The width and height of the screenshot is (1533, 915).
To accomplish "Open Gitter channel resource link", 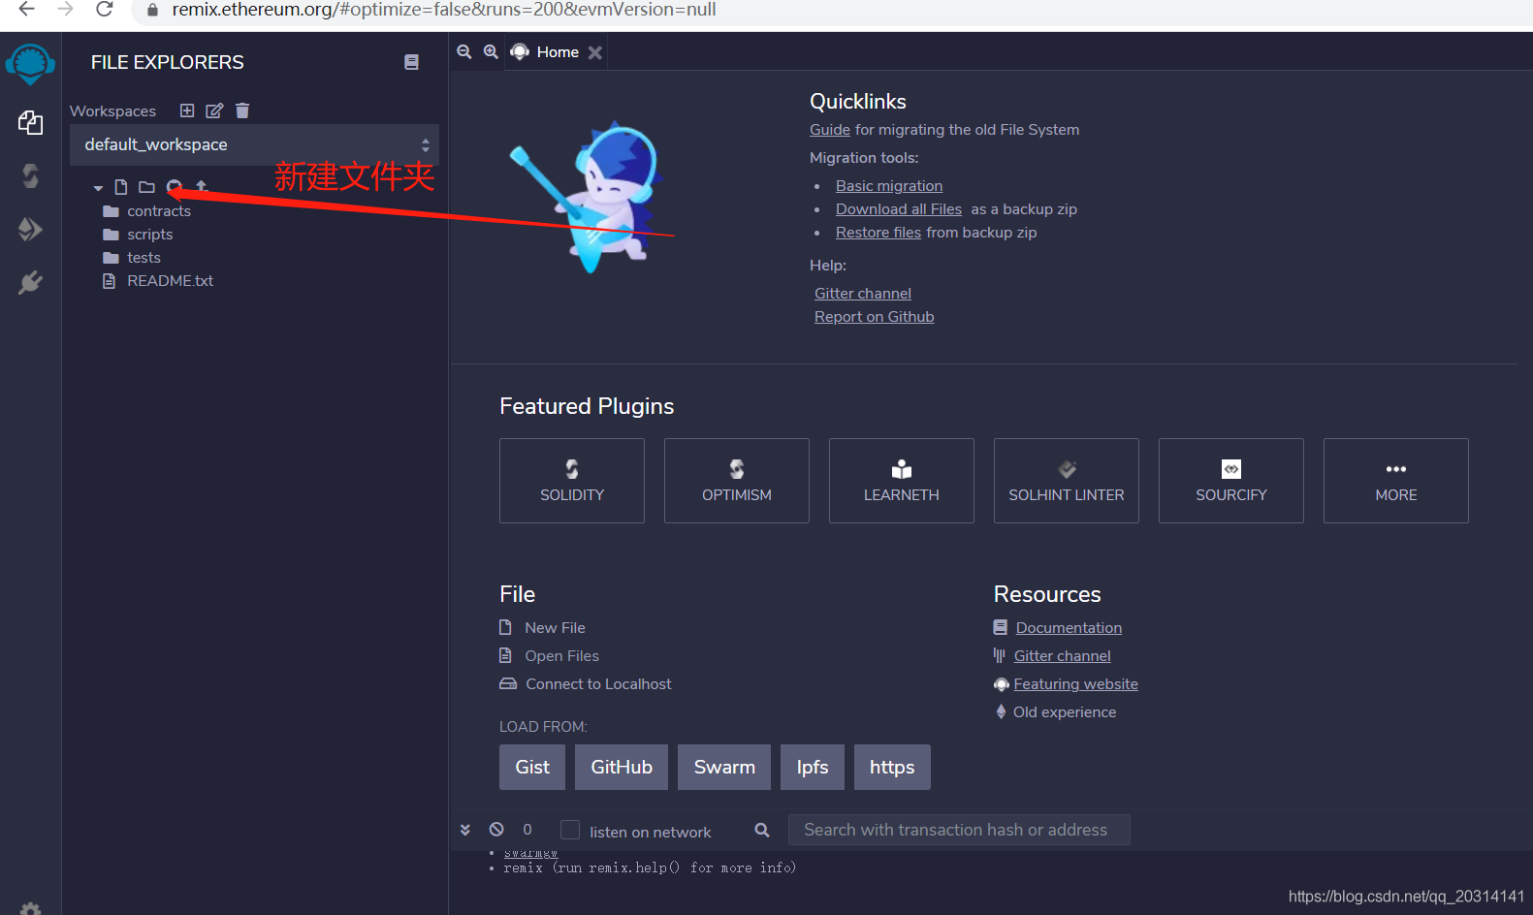I will click(x=1063, y=656).
